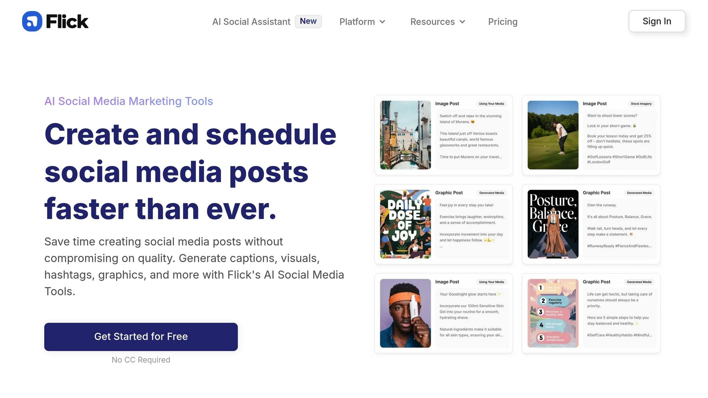Open the Murano canal photo thumbnail
The width and height of the screenshot is (708, 398).
coord(405,135)
